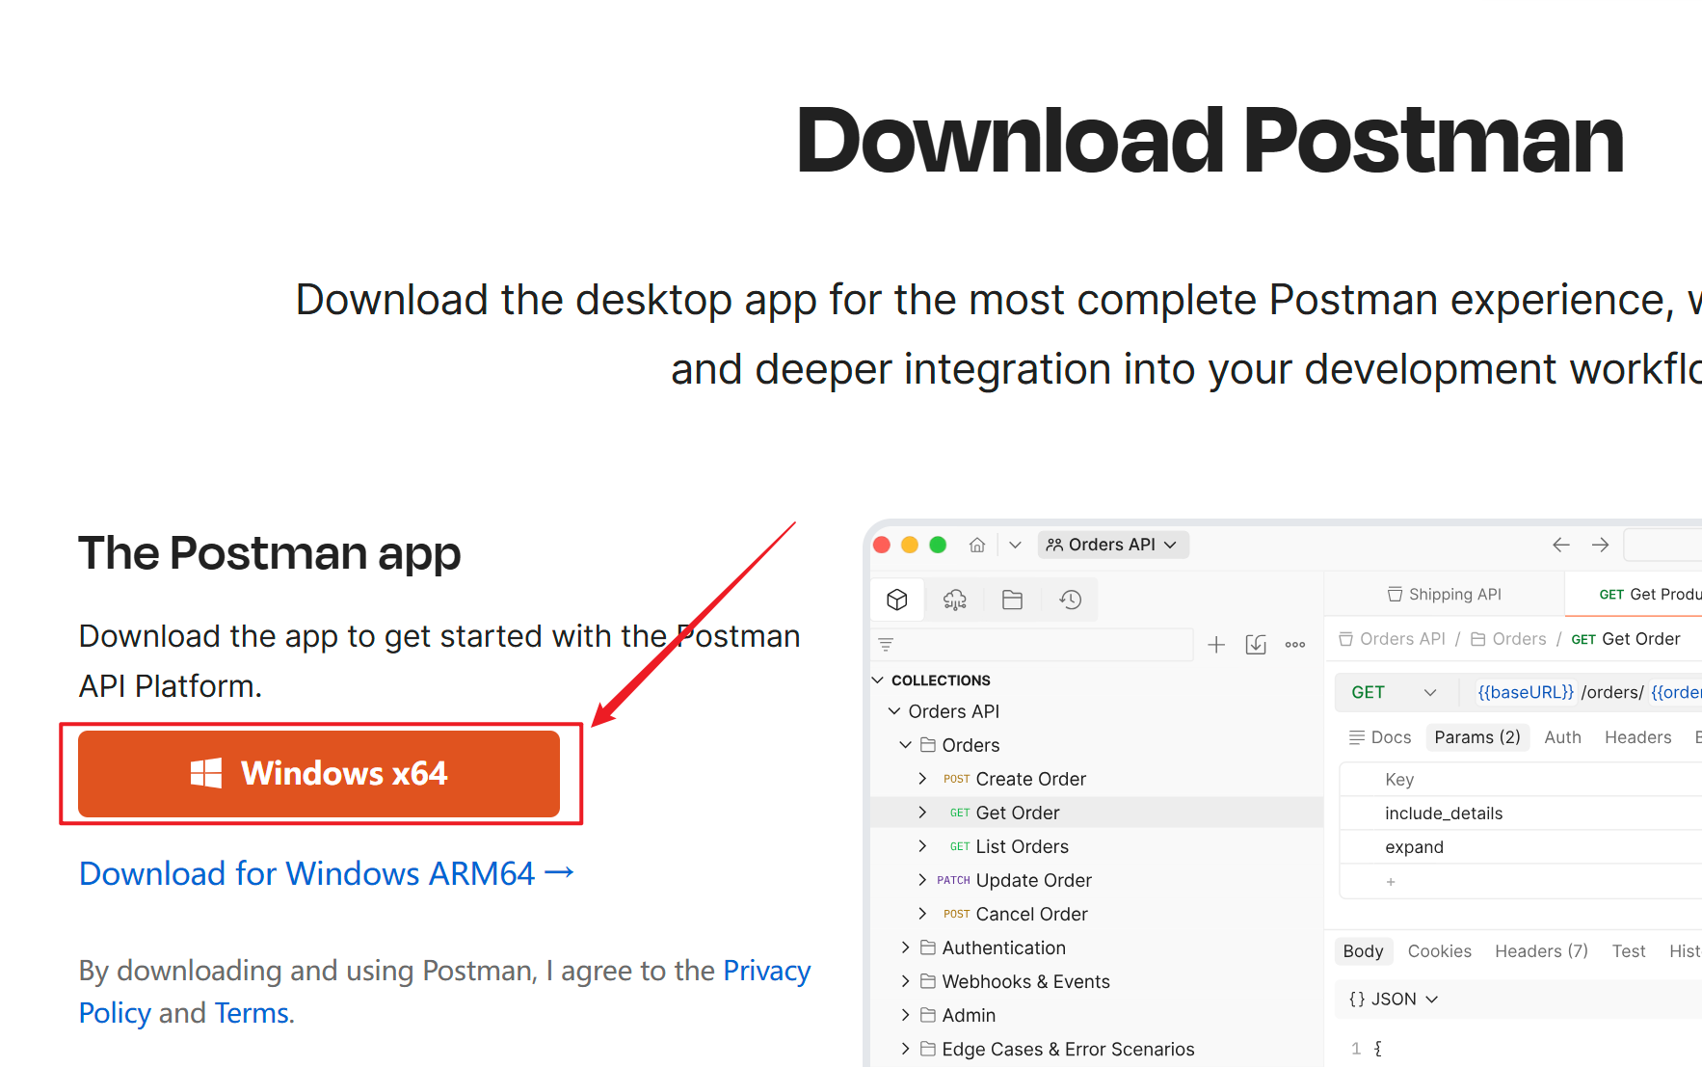This screenshot has width=1702, height=1067.
Task: Click the Orders API collection name
Action: point(953,711)
